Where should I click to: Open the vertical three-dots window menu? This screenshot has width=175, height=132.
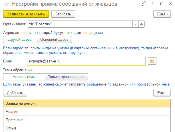153,4
